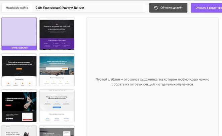Image resolution: width=222 pixels, height=136 pixels.
Task: Pick the Книга маркетинг template thumbnail
Action: coord(19,131)
